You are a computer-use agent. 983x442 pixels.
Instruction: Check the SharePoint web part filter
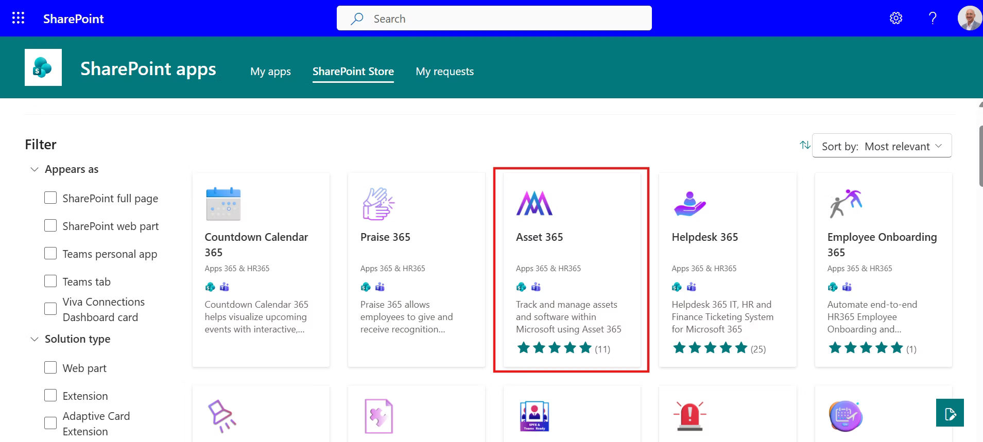pyautogui.click(x=50, y=226)
